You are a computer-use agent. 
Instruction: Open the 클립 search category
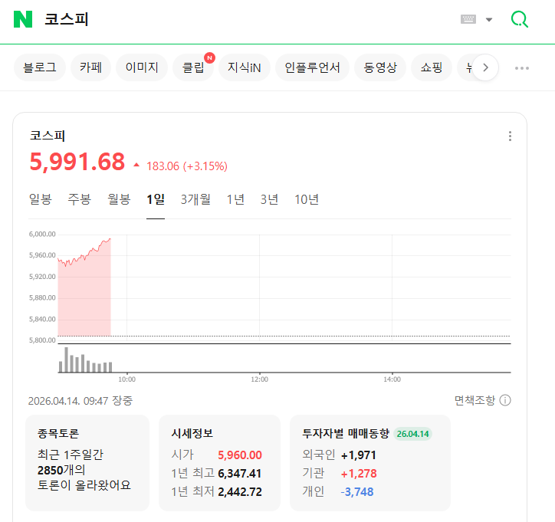point(193,67)
